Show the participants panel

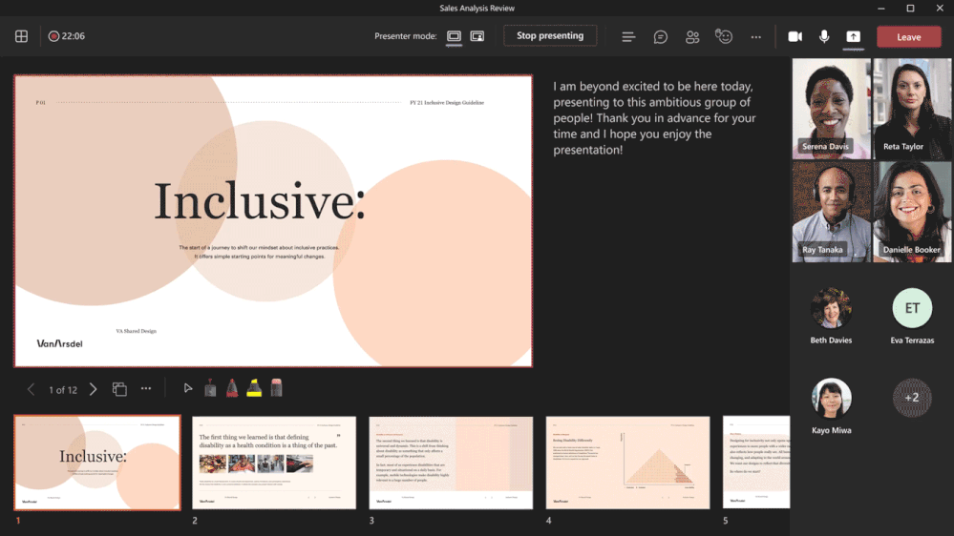pos(692,36)
